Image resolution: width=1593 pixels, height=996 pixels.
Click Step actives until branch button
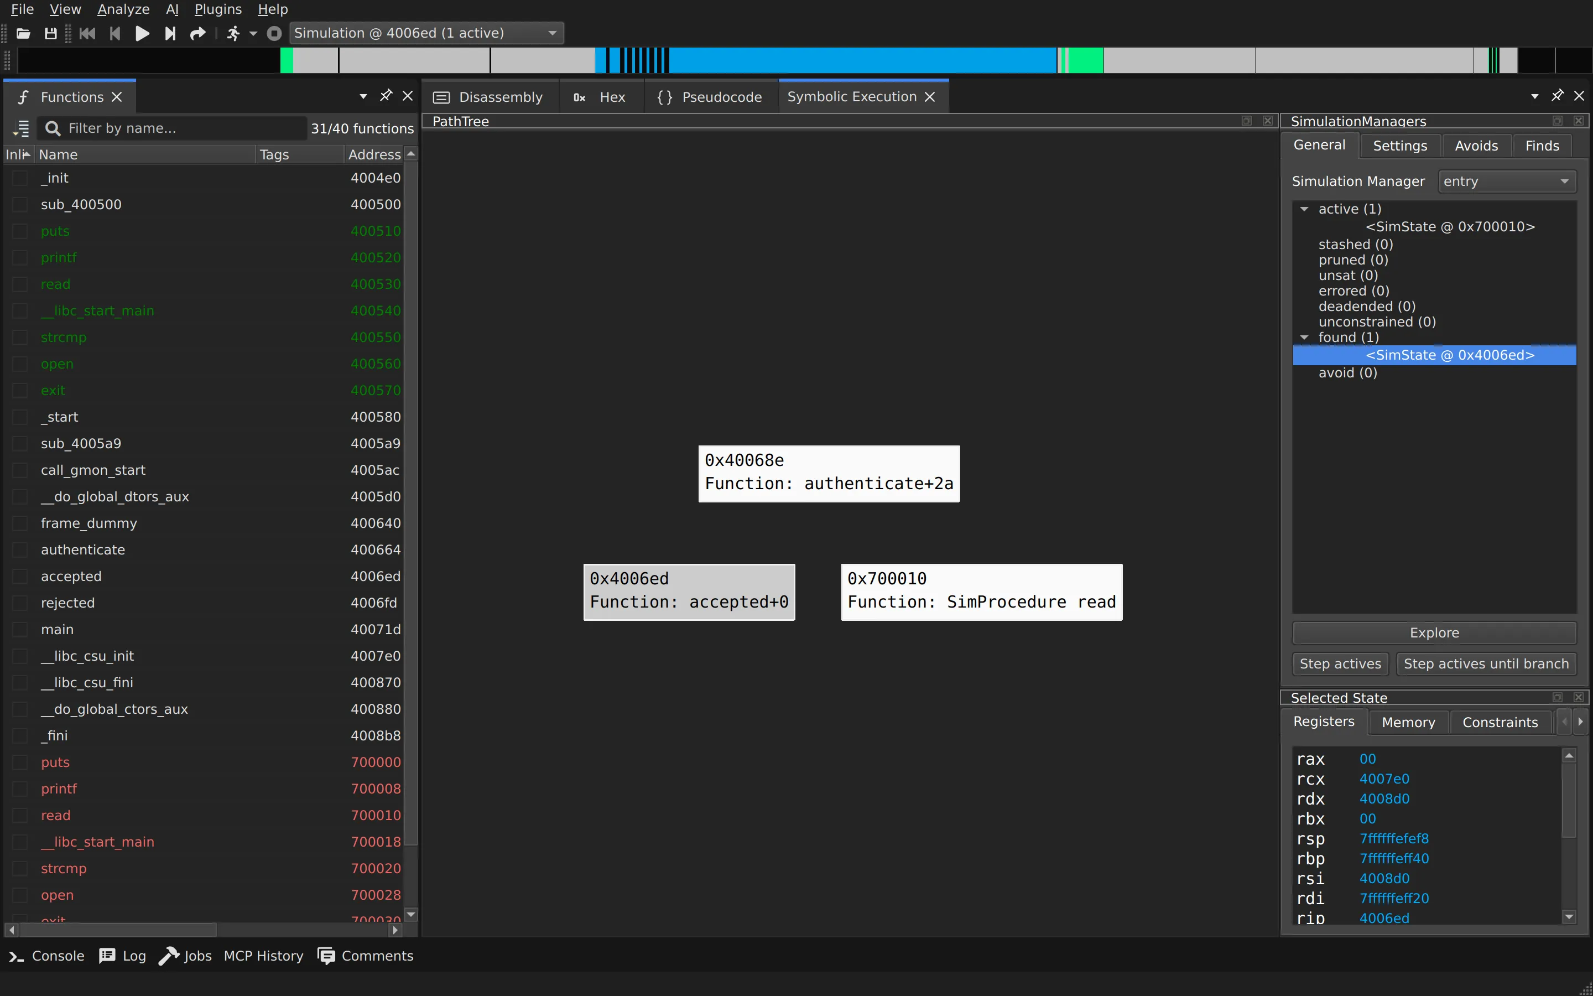click(x=1486, y=664)
